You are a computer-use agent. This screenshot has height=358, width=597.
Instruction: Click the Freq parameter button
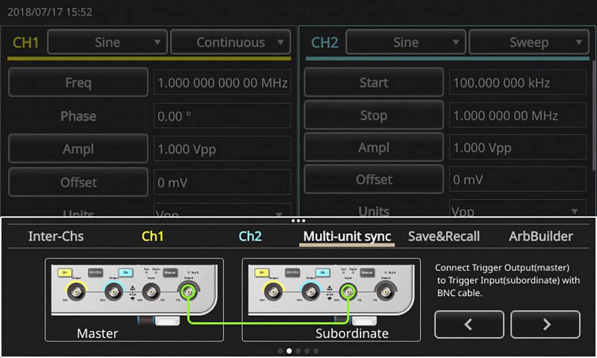click(78, 82)
